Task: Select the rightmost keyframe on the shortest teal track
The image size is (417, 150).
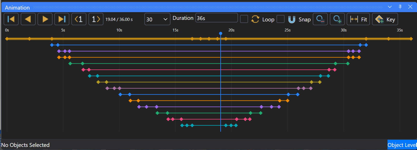Action: pos(236,126)
